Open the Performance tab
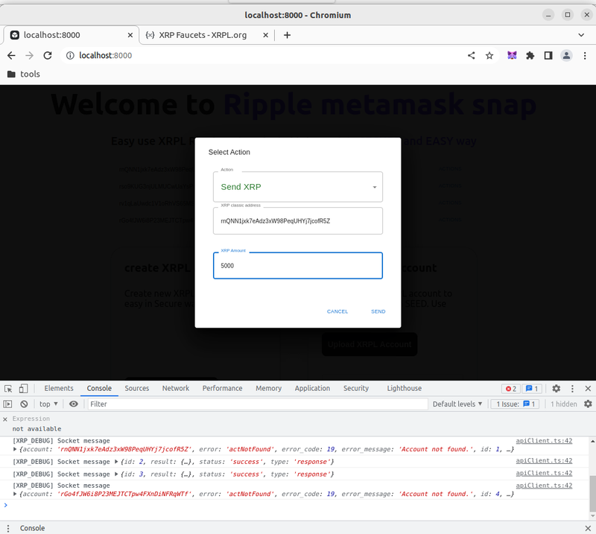The image size is (596, 534). 222,389
